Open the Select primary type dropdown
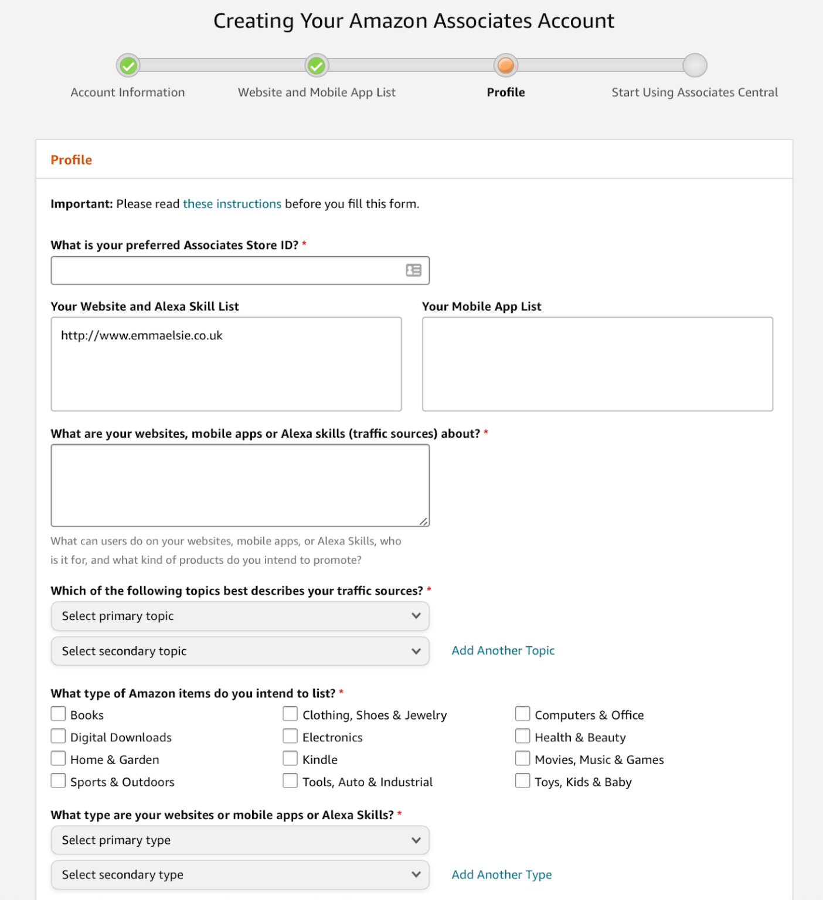 pyautogui.click(x=240, y=840)
